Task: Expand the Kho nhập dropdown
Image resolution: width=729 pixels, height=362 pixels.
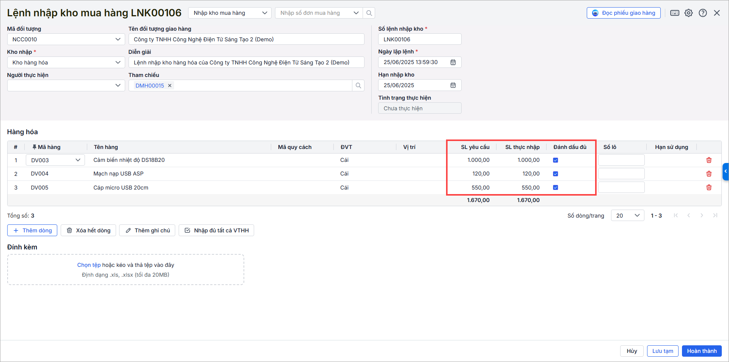Action: pyautogui.click(x=118, y=63)
